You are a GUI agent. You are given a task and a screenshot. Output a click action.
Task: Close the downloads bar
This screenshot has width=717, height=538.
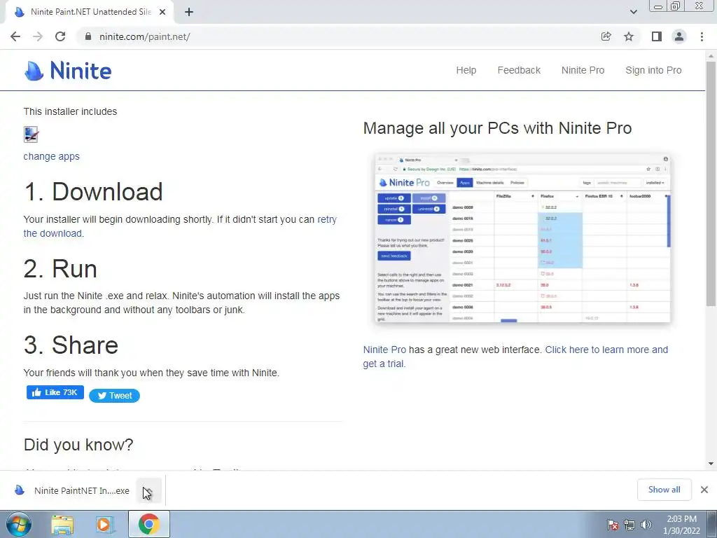point(704,490)
